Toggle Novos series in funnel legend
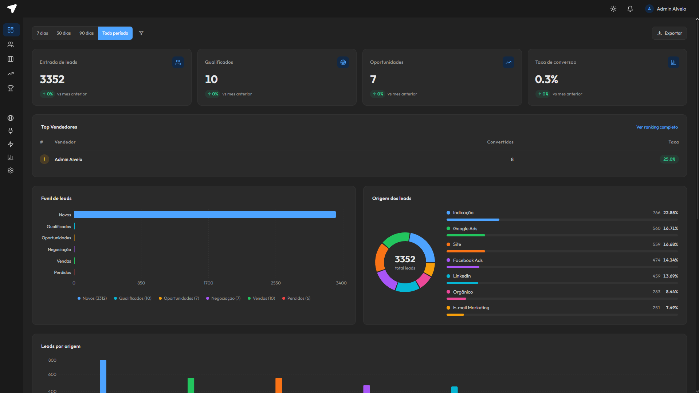 92,298
